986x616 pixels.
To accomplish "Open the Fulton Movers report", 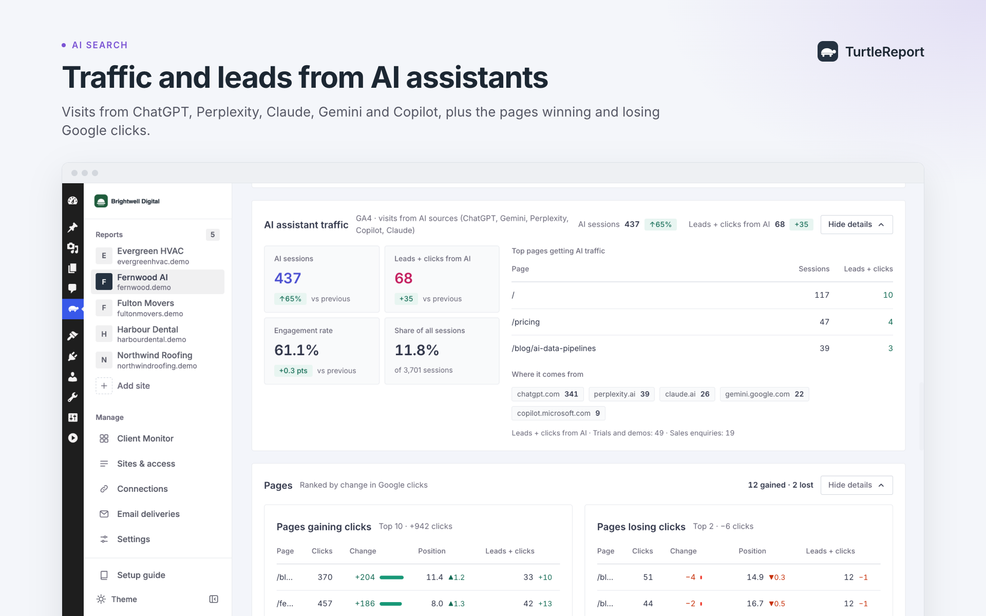I will point(158,308).
